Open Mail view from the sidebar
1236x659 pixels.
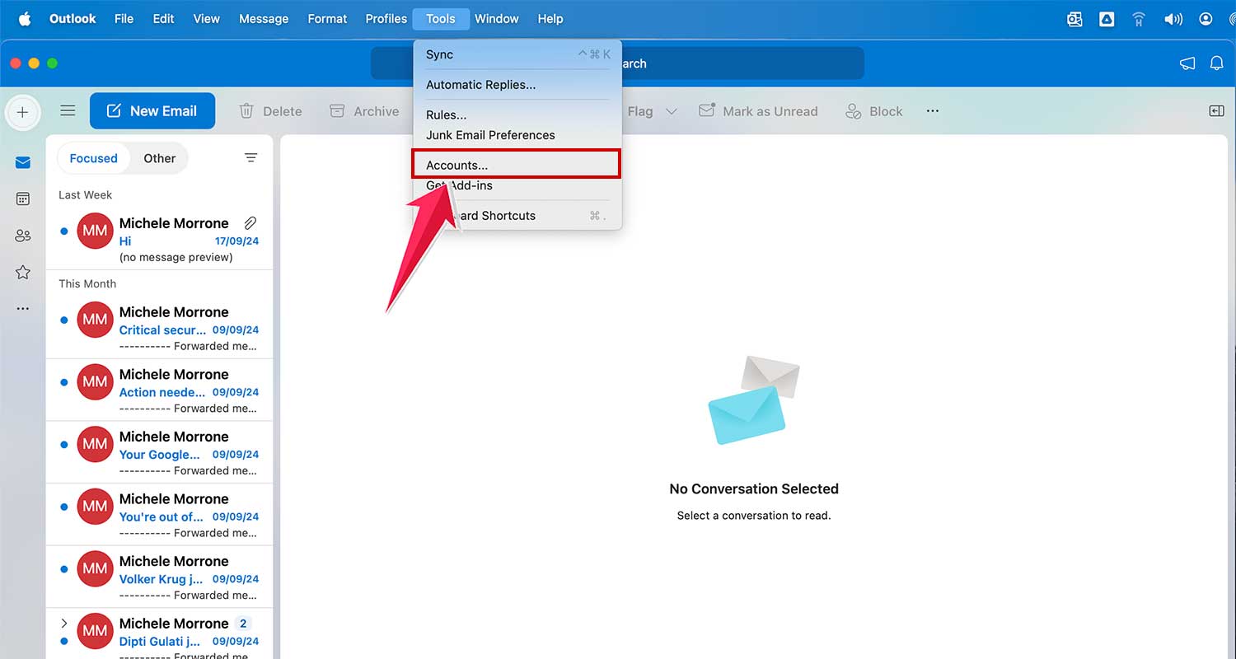click(x=22, y=161)
